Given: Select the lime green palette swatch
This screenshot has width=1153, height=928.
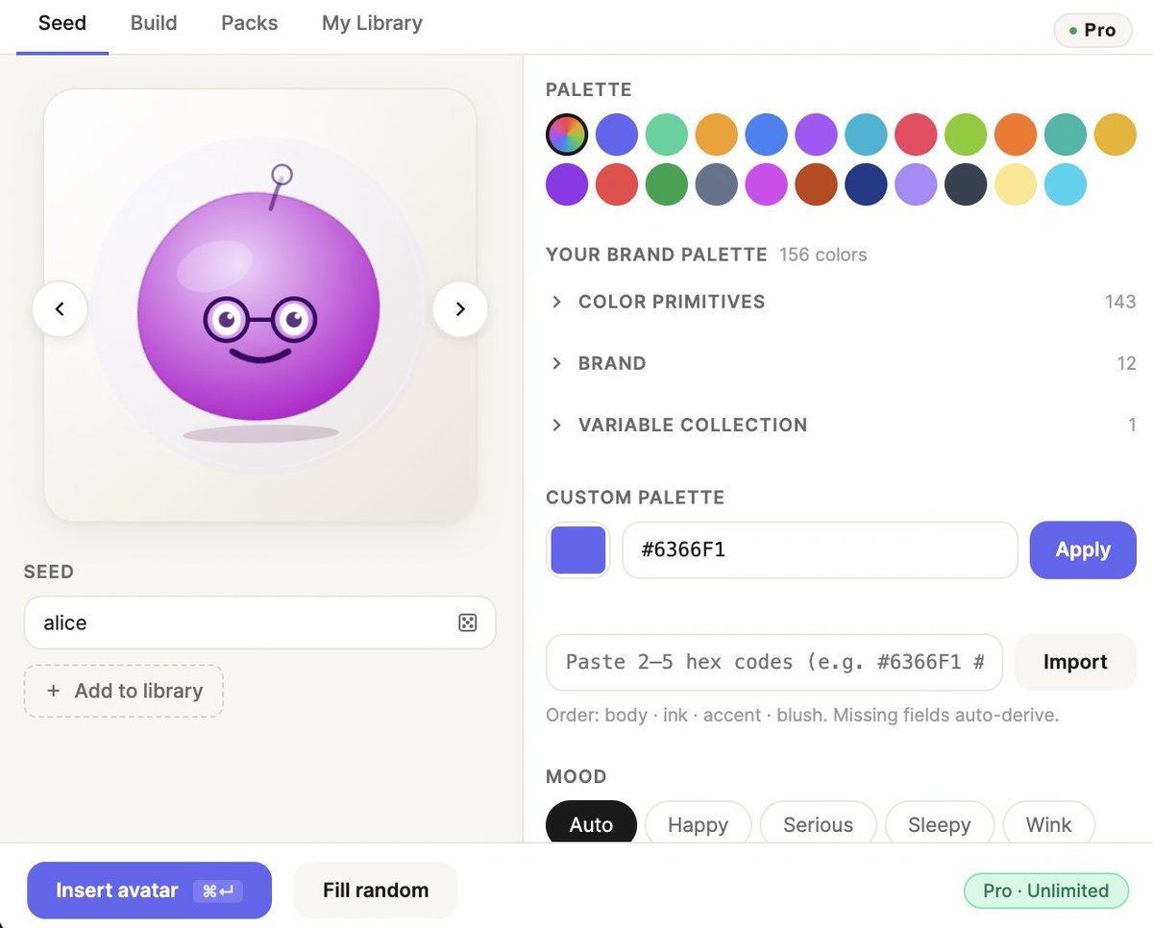Looking at the screenshot, I should pos(966,134).
